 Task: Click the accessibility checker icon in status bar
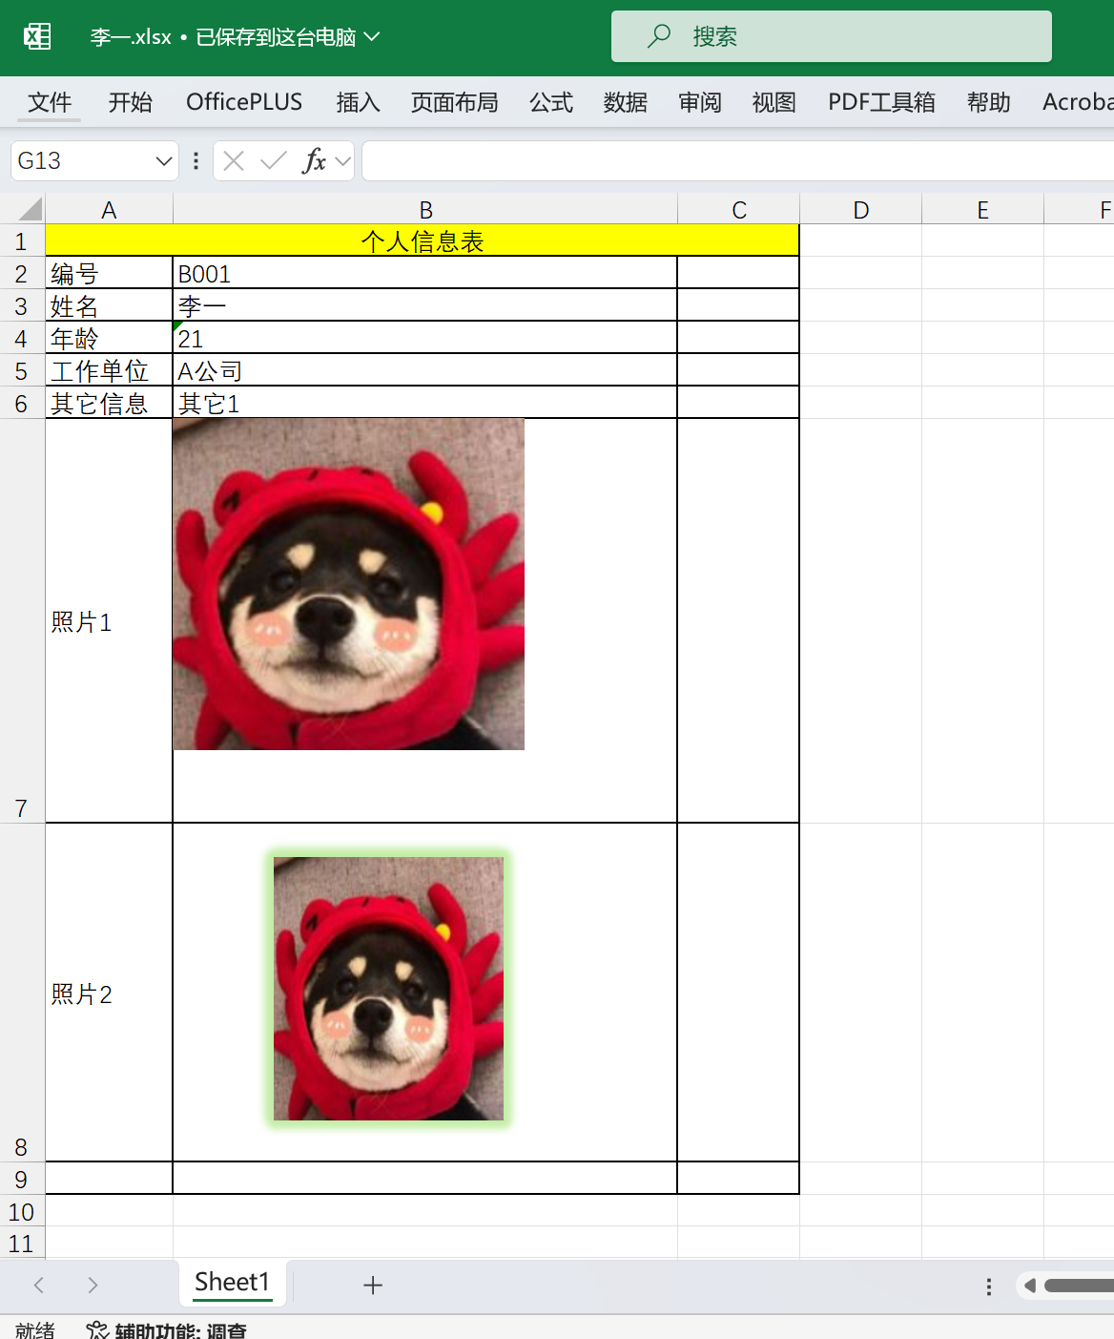95,1329
